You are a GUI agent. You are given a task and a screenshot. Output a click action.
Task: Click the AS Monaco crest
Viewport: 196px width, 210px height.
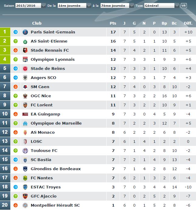pyautogui.click(x=25, y=133)
